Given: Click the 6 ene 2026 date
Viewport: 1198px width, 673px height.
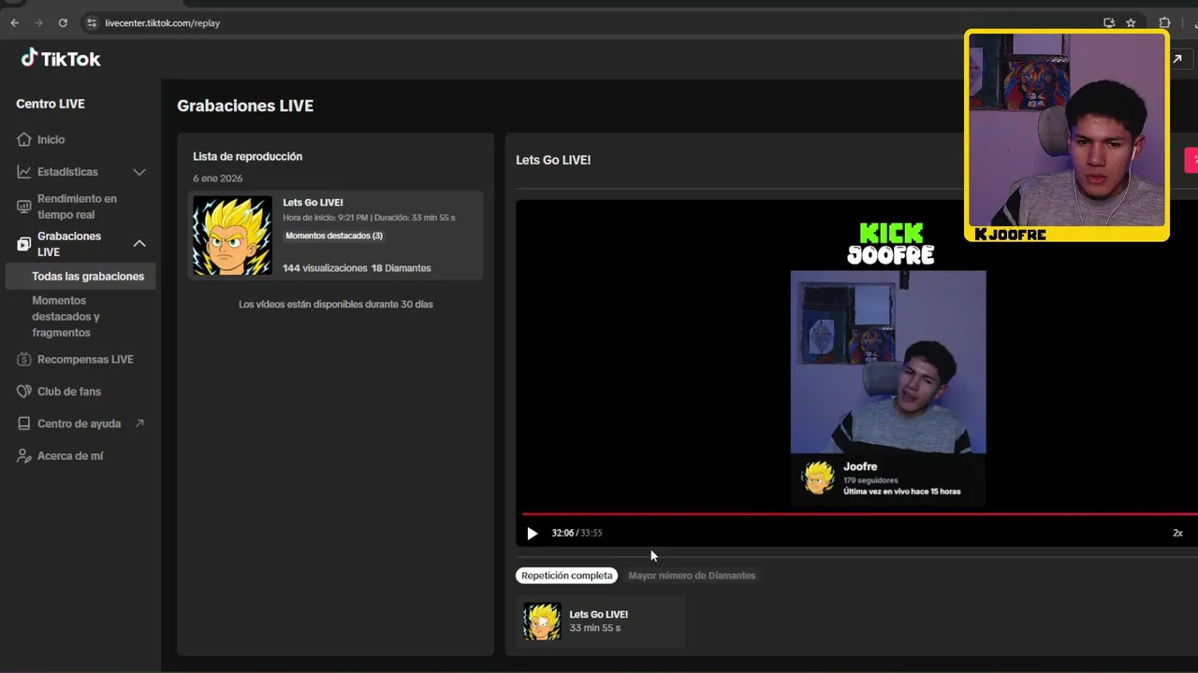Looking at the screenshot, I should (x=218, y=179).
